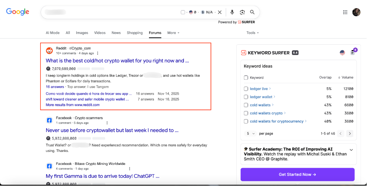Open the '16 answers' link
Image resolution: width=367 pixels, height=186 pixels.
(55, 87)
